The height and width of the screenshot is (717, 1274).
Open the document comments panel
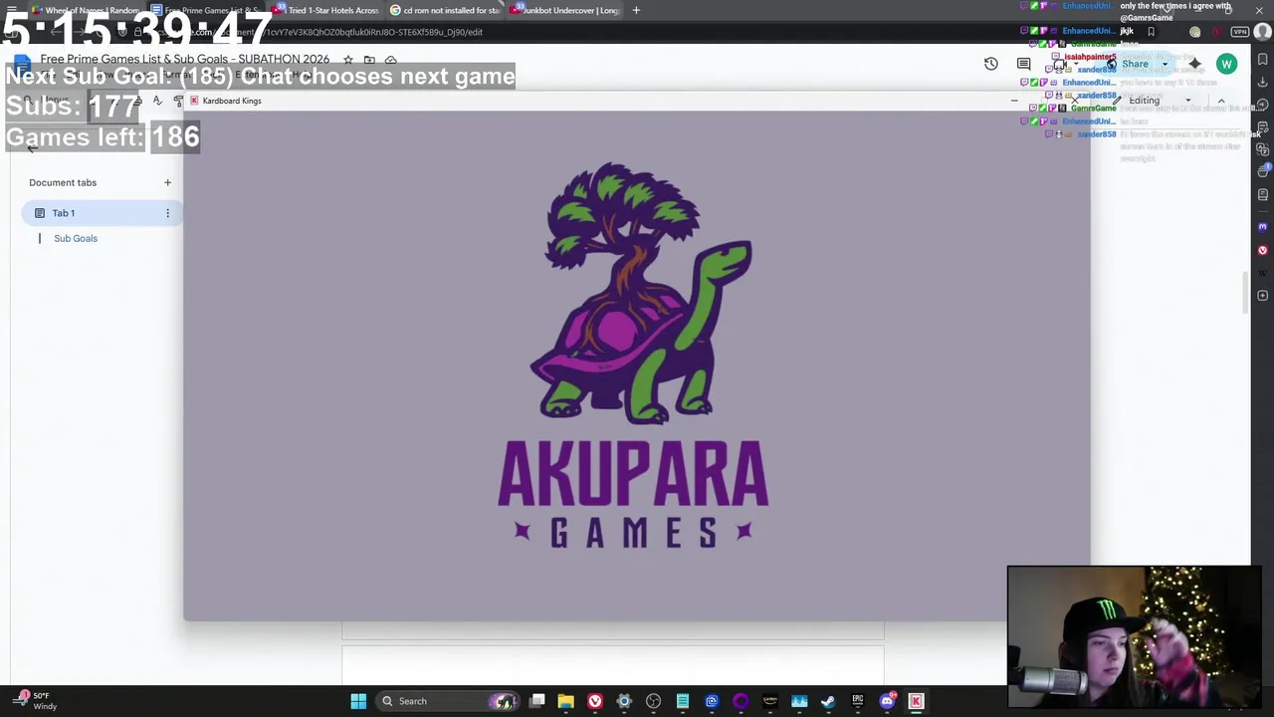[x=1023, y=64]
